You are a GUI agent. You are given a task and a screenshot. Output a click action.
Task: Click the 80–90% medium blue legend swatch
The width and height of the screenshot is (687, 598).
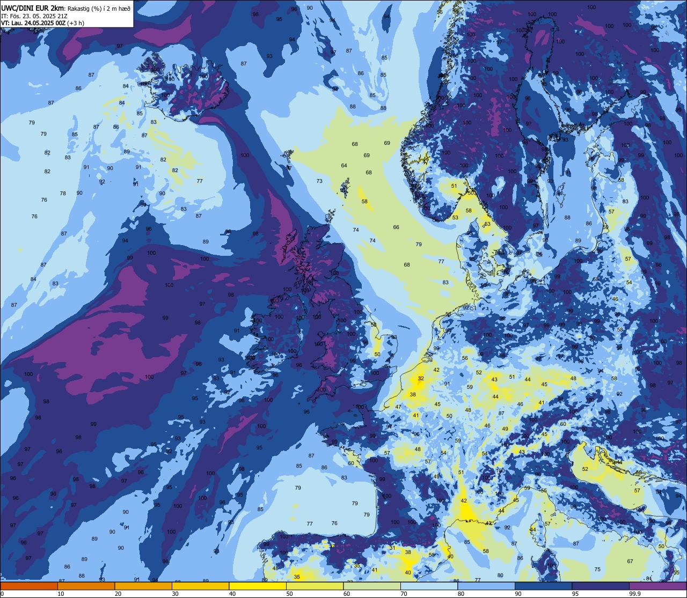click(486, 586)
